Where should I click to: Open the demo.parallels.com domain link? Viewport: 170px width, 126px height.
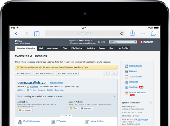click(33, 82)
